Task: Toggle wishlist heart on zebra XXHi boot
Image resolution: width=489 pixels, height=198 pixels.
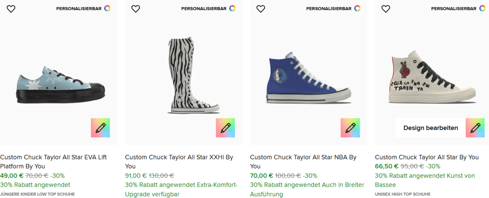Action: point(136,9)
